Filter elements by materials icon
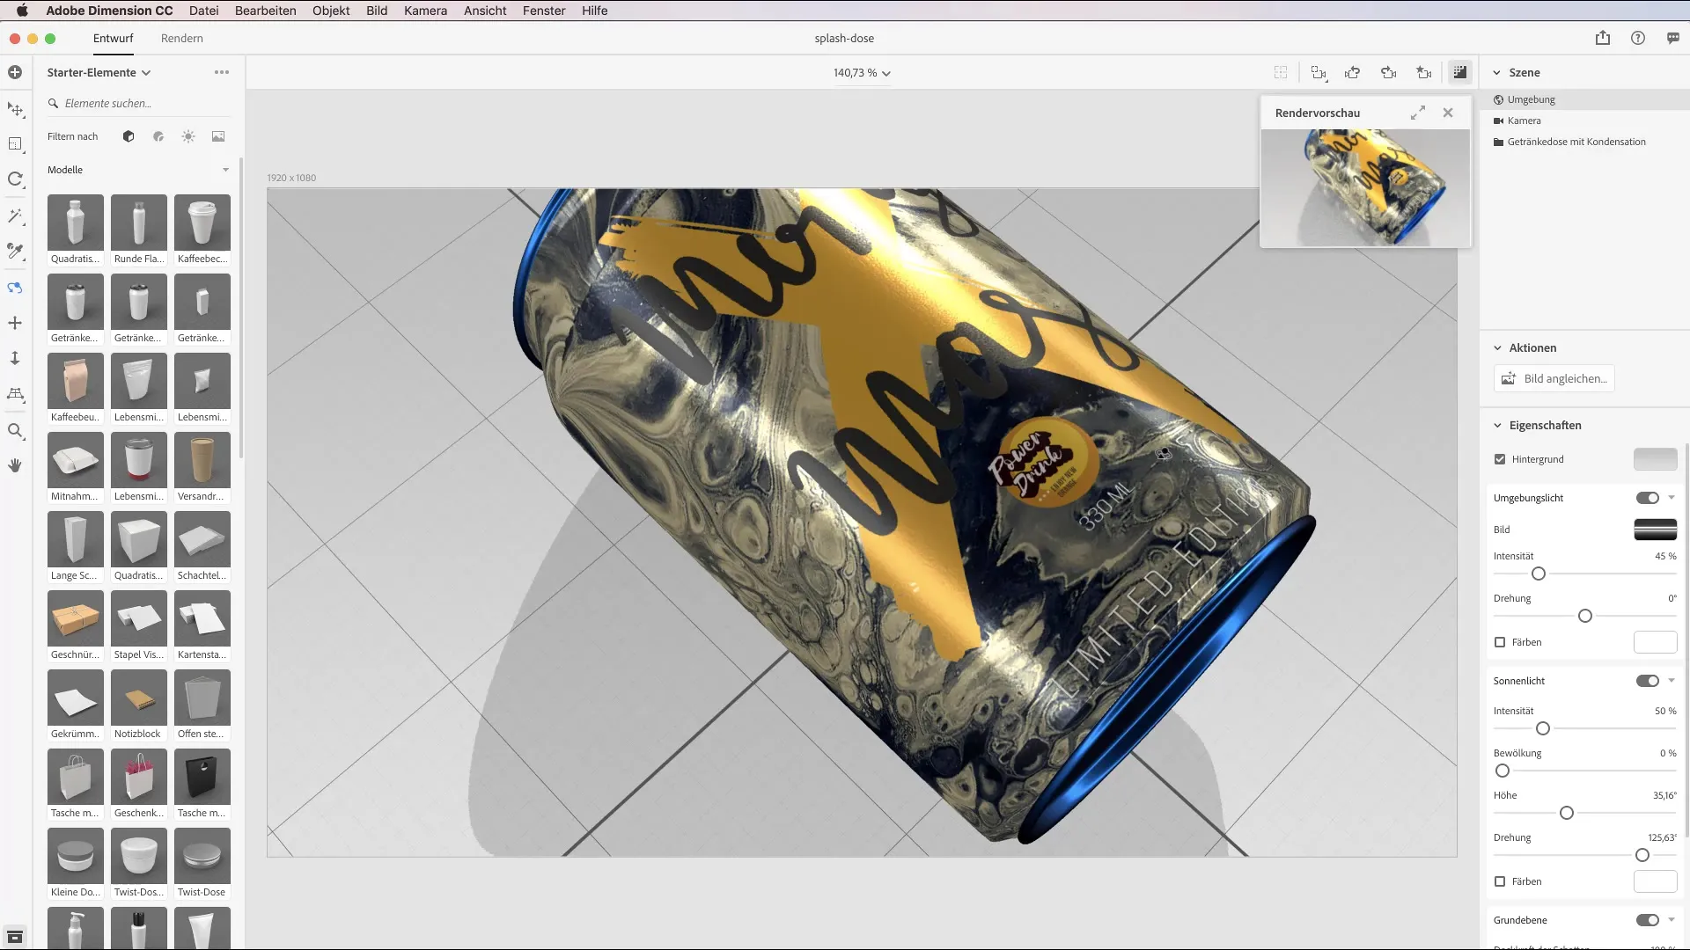 click(158, 136)
